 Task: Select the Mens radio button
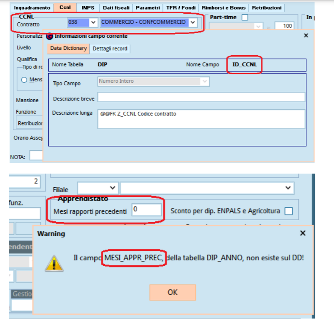pos(24,80)
